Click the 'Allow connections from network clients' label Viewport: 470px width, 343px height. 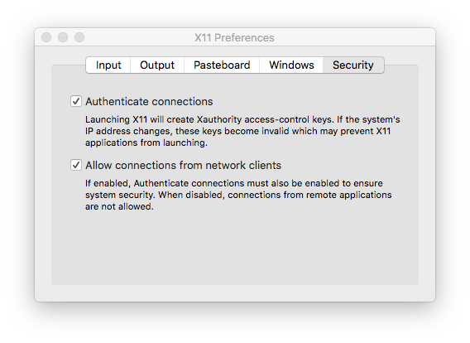click(x=183, y=166)
